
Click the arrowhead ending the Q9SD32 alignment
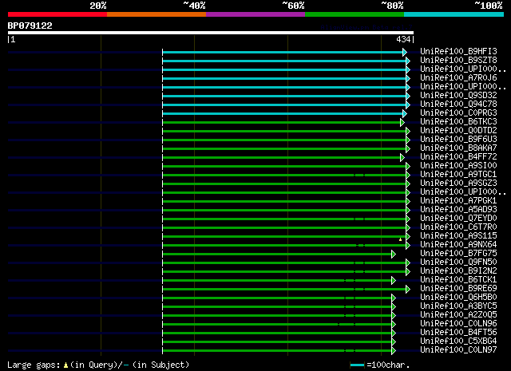click(x=408, y=96)
